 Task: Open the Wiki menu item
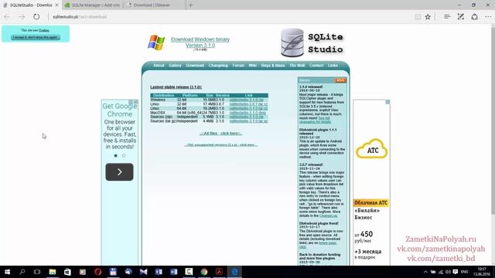[253, 65]
